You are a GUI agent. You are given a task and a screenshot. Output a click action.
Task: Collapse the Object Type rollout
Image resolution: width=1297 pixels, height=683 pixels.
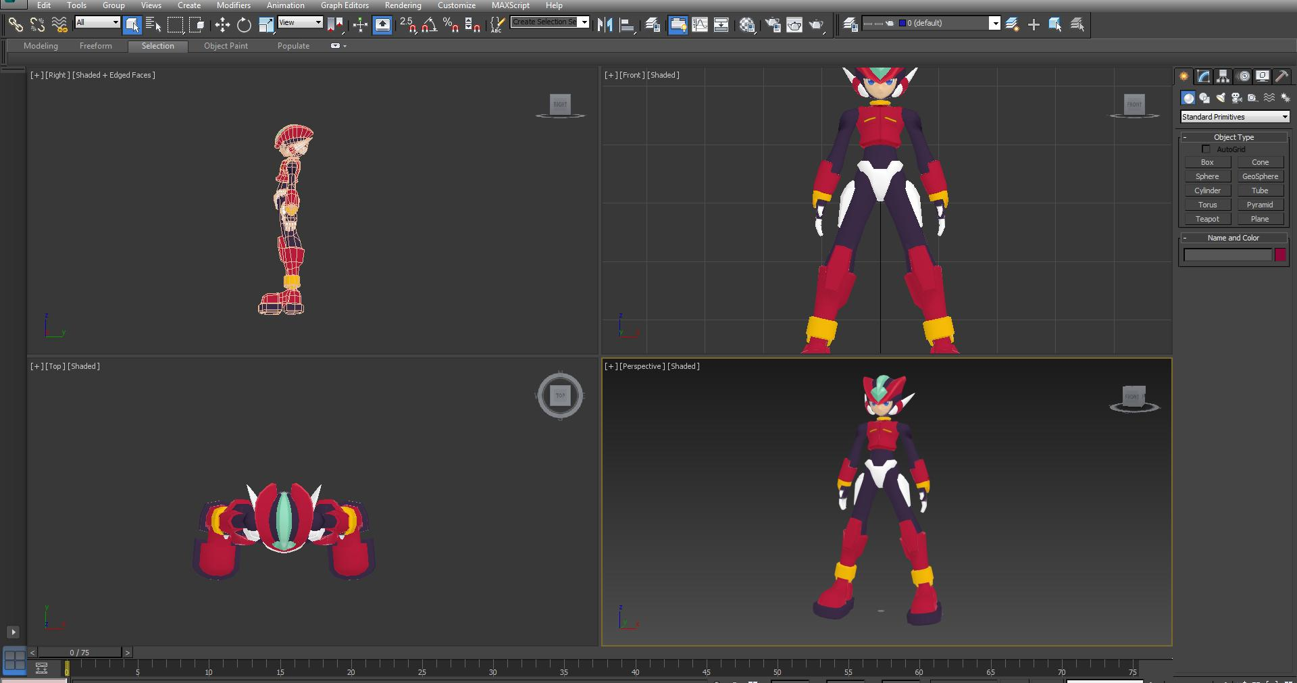click(x=1234, y=137)
